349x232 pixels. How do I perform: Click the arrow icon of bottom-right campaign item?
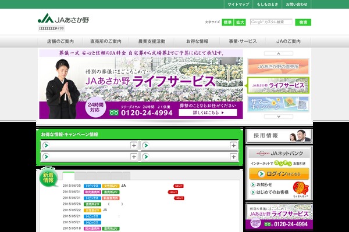tap(146, 157)
